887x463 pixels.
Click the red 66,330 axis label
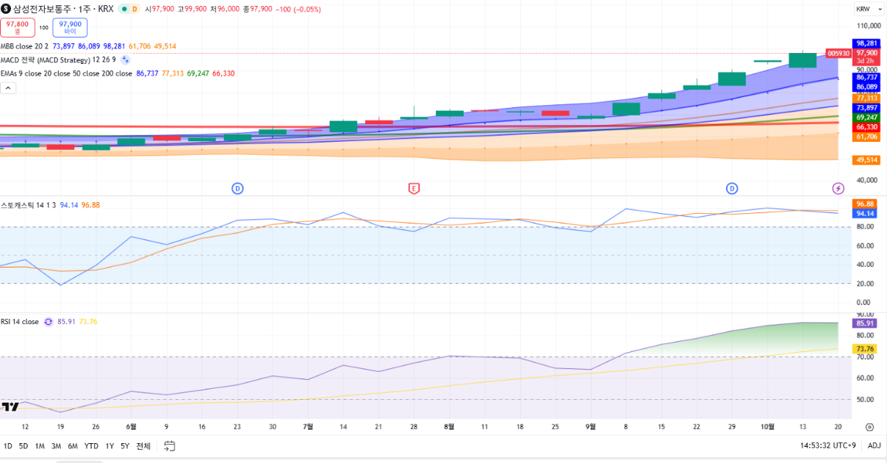click(x=866, y=127)
